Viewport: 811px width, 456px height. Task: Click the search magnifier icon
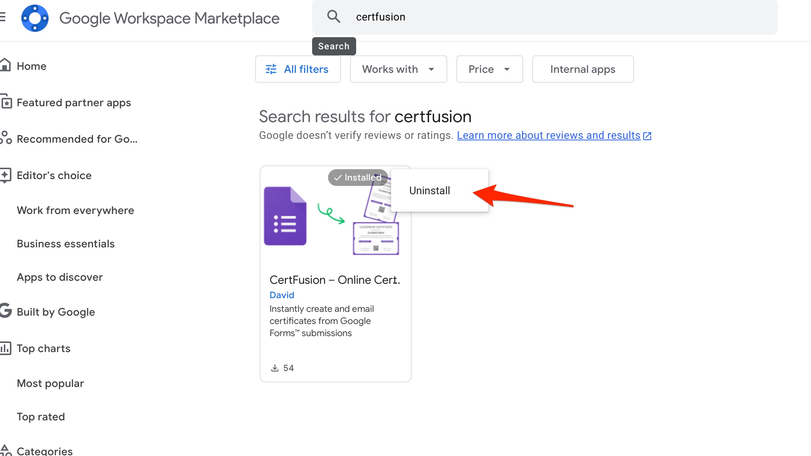(333, 16)
